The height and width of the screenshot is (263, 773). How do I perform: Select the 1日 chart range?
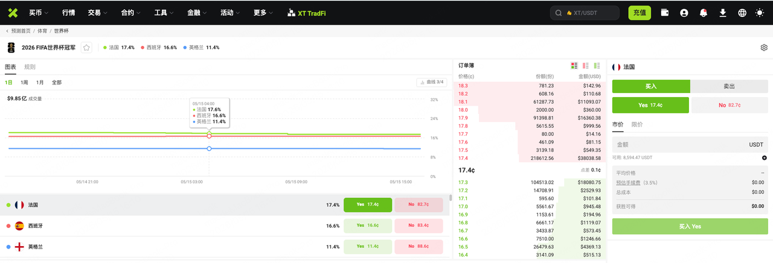pyautogui.click(x=9, y=83)
